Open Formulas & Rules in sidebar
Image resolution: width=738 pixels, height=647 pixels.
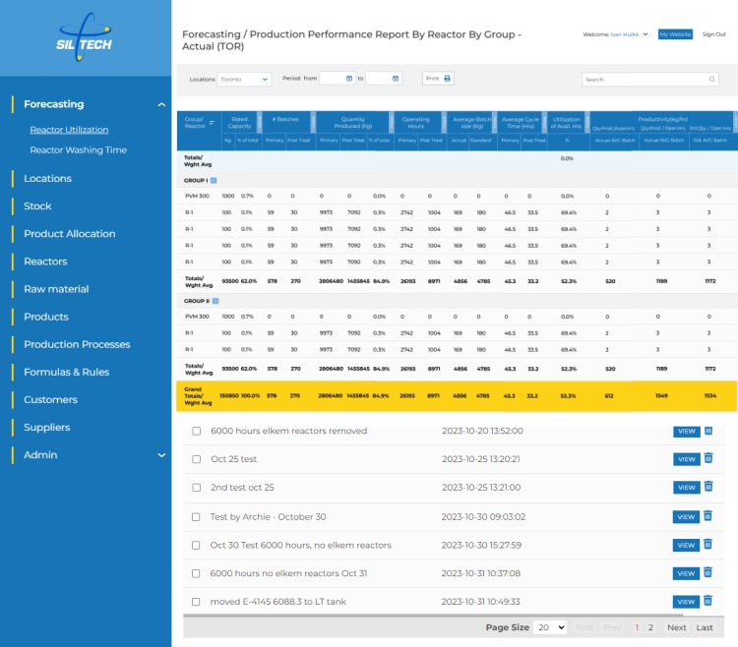click(67, 372)
